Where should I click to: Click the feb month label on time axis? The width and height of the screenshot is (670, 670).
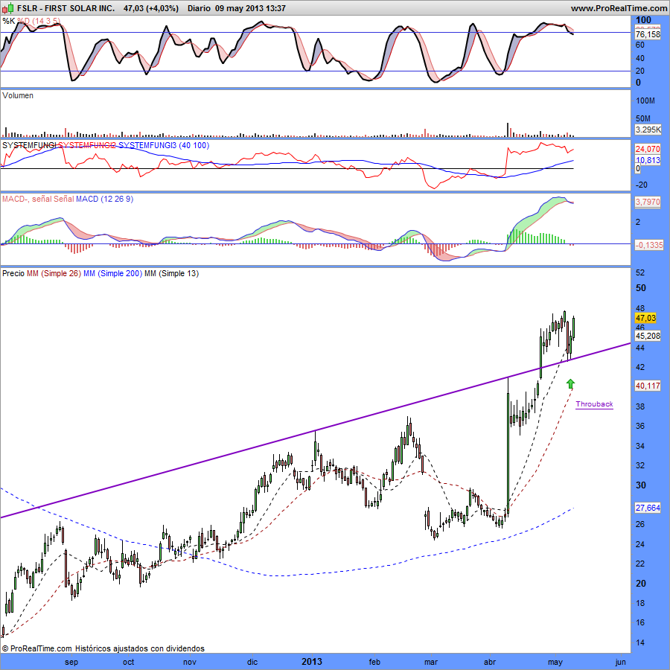pyautogui.click(x=374, y=662)
